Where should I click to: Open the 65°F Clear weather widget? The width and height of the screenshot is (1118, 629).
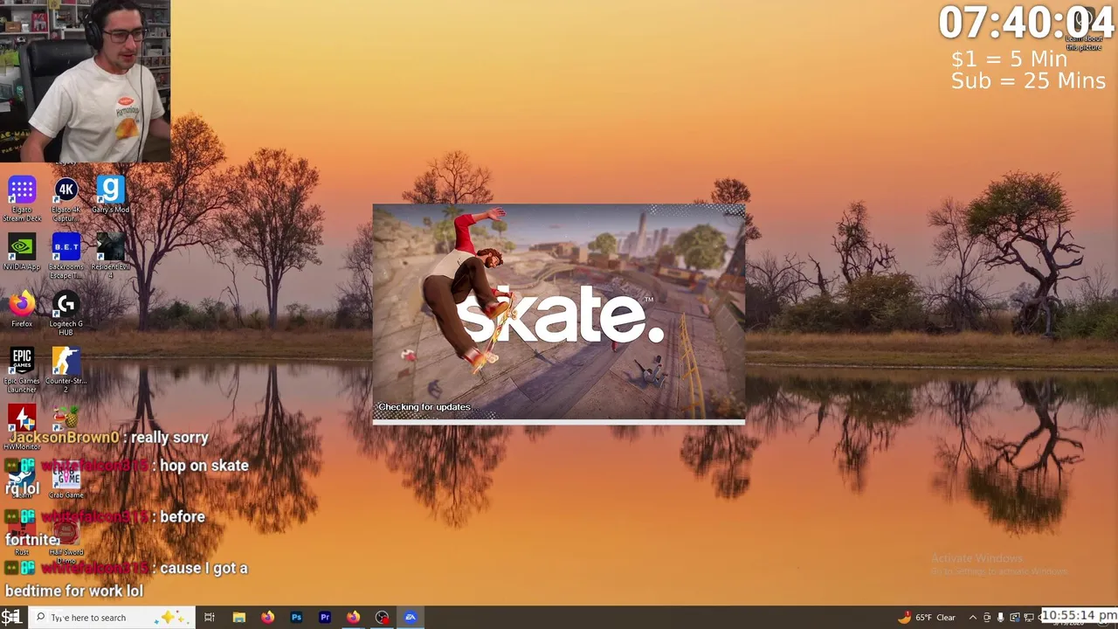pyautogui.click(x=926, y=618)
